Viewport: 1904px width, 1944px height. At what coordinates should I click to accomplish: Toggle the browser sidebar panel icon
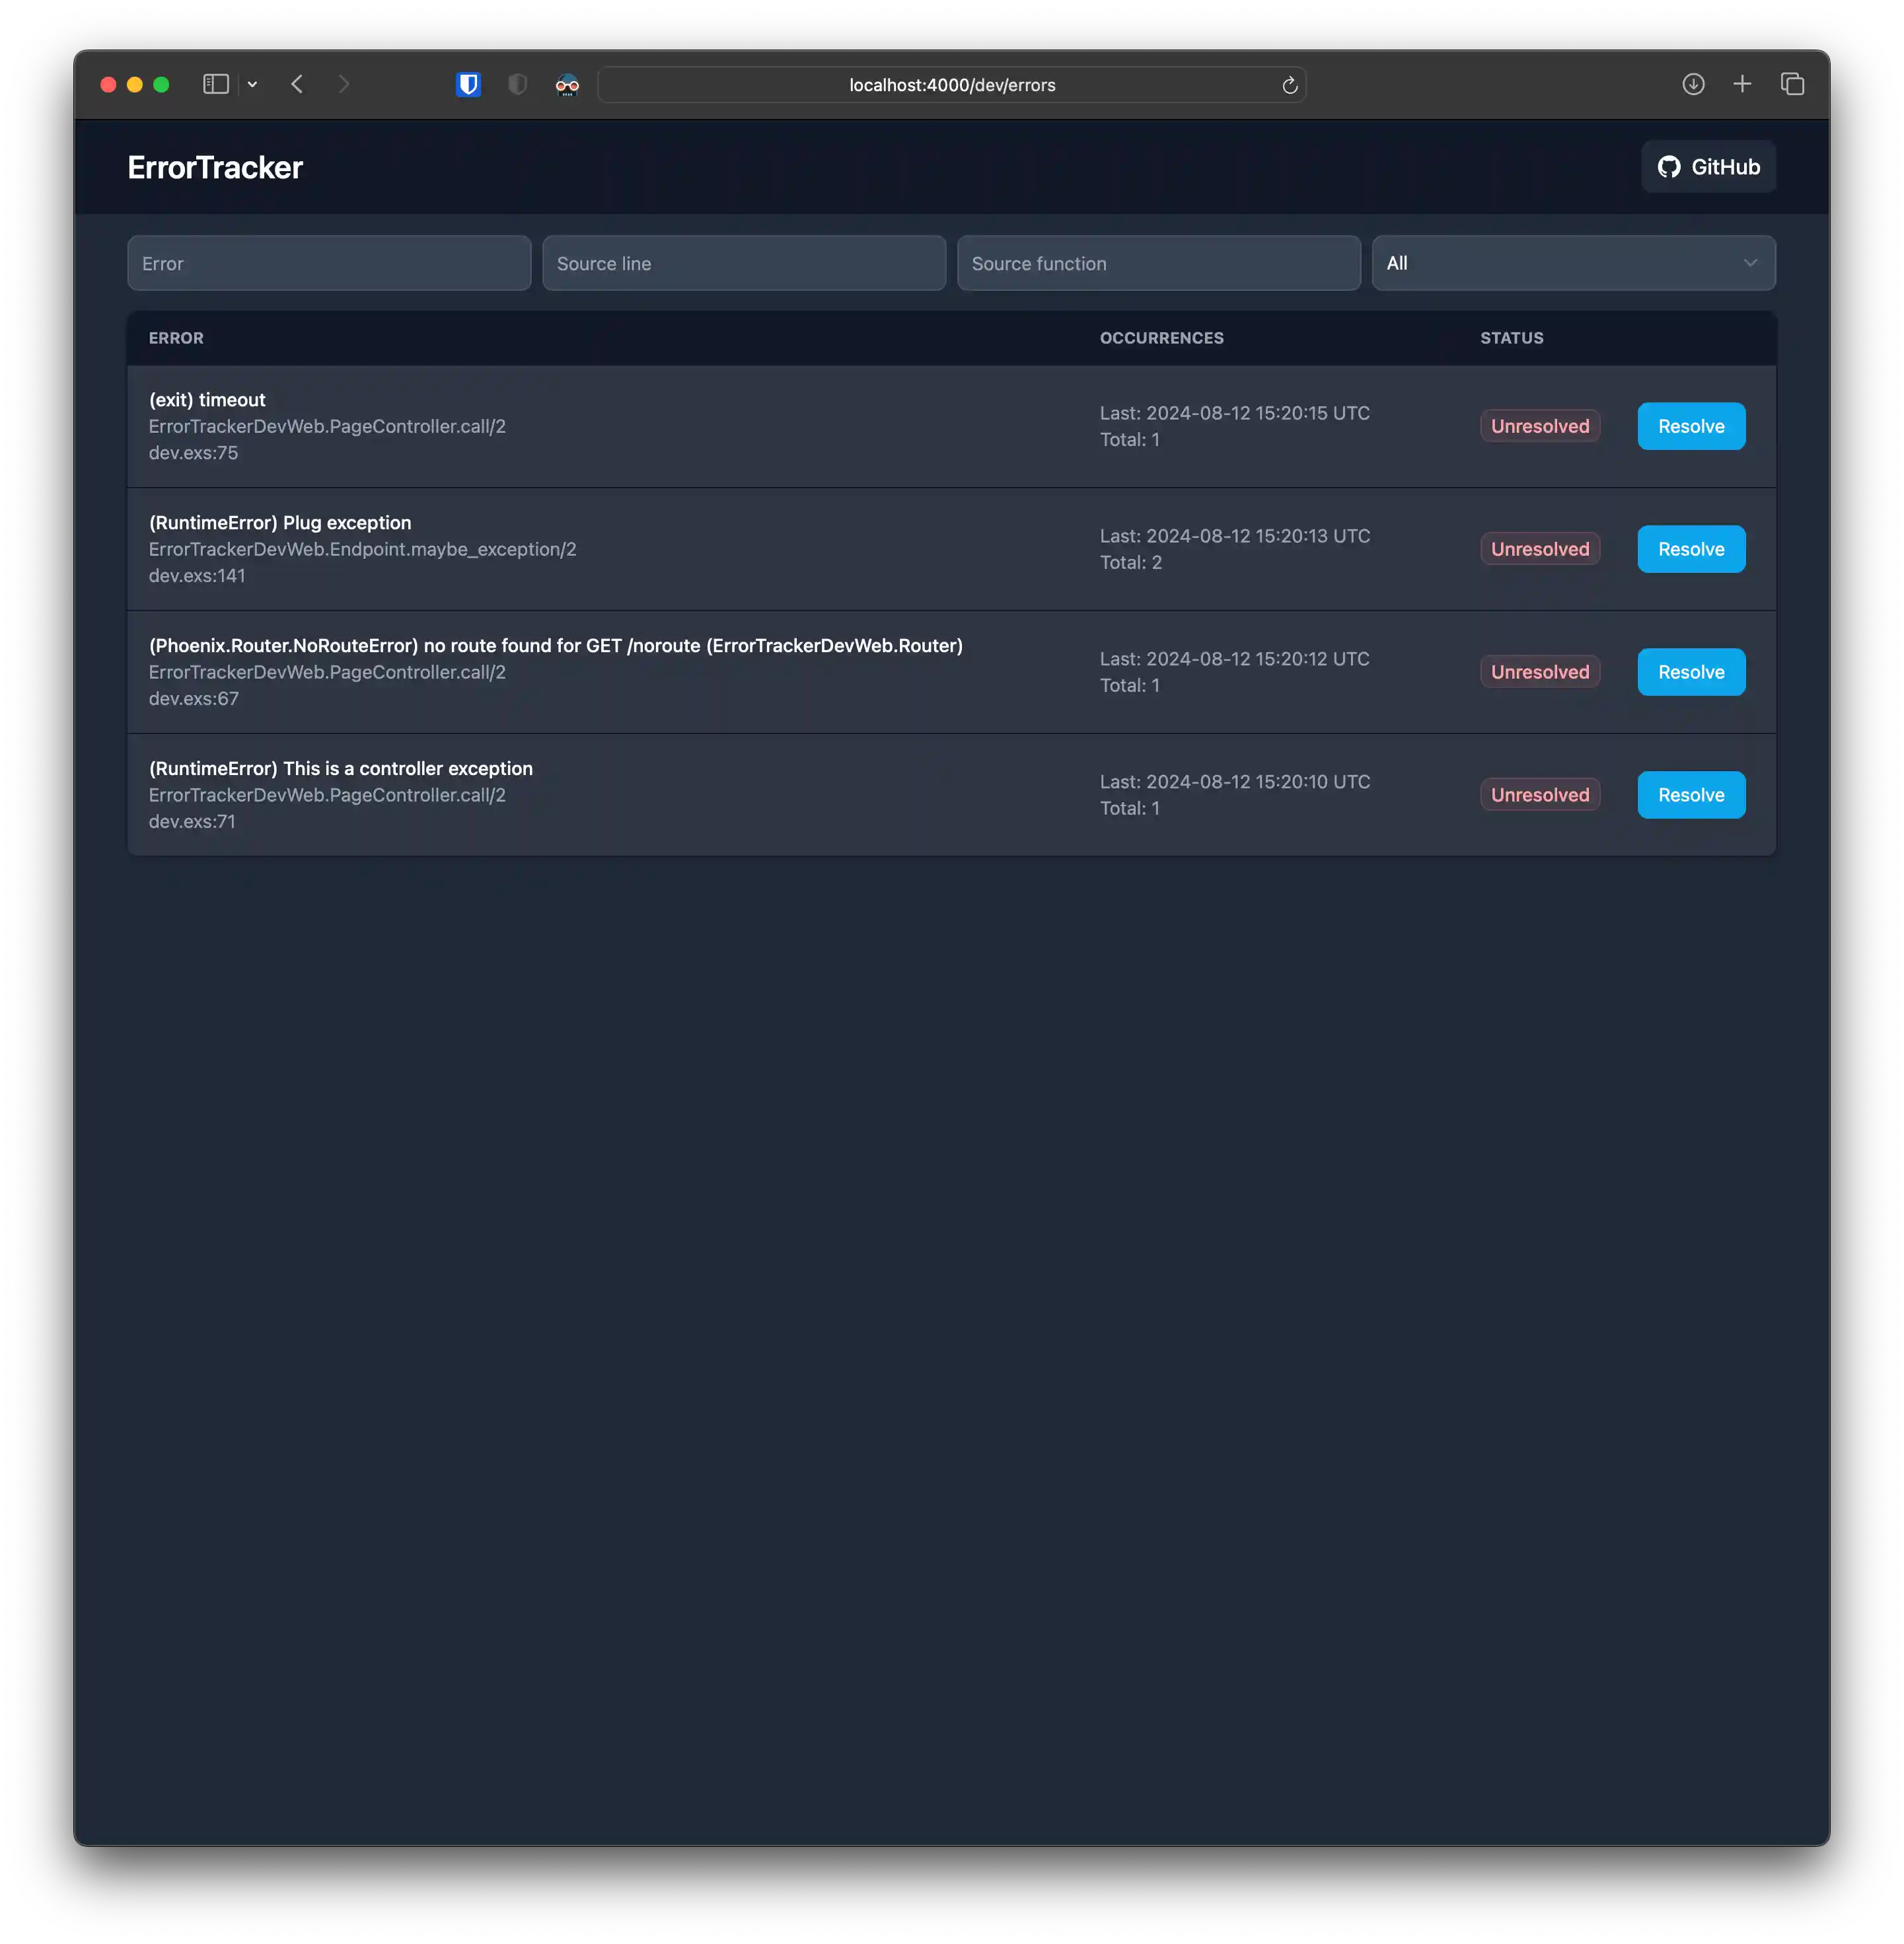pos(216,84)
